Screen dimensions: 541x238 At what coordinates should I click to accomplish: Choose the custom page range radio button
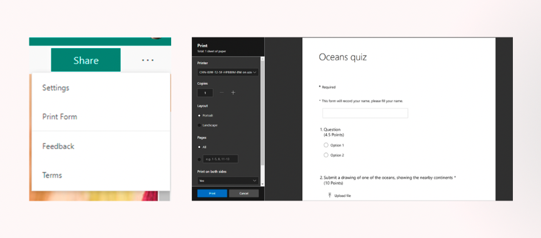pos(199,159)
